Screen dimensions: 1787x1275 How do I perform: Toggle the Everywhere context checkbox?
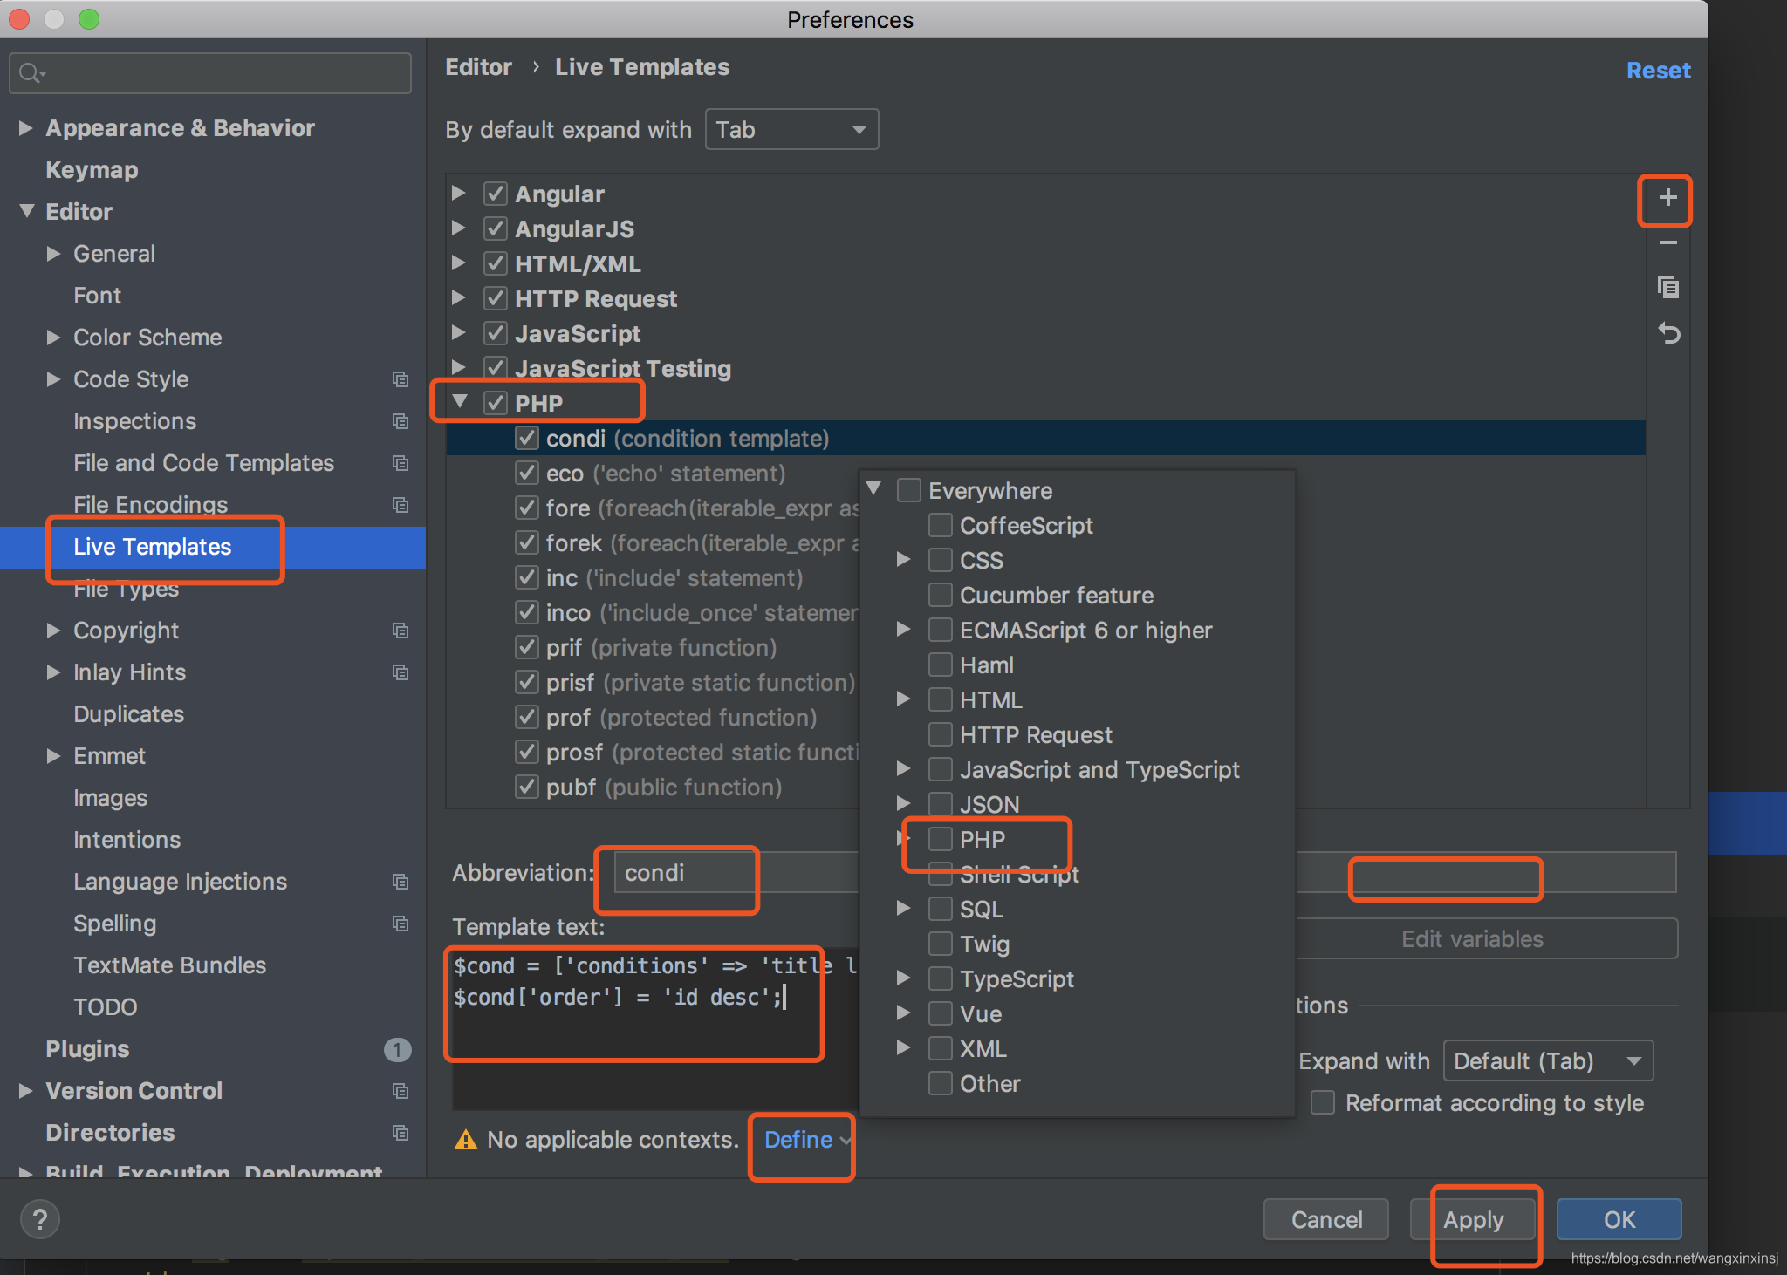pos(908,490)
